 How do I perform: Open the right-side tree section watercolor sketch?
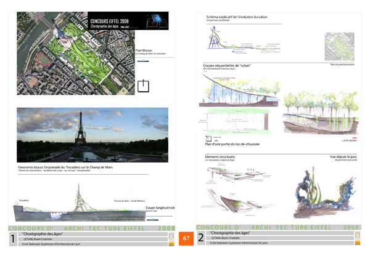tap(321, 113)
